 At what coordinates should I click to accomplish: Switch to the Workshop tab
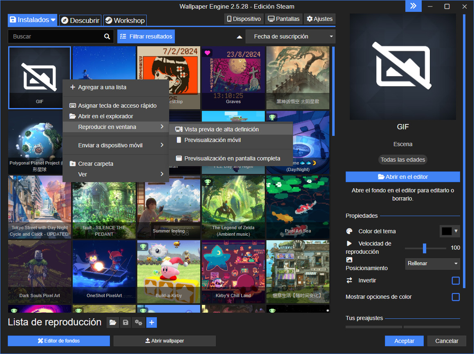(x=125, y=20)
